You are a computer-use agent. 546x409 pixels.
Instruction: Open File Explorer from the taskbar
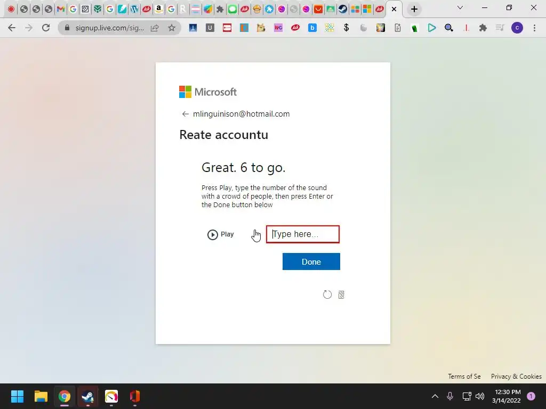(41, 396)
